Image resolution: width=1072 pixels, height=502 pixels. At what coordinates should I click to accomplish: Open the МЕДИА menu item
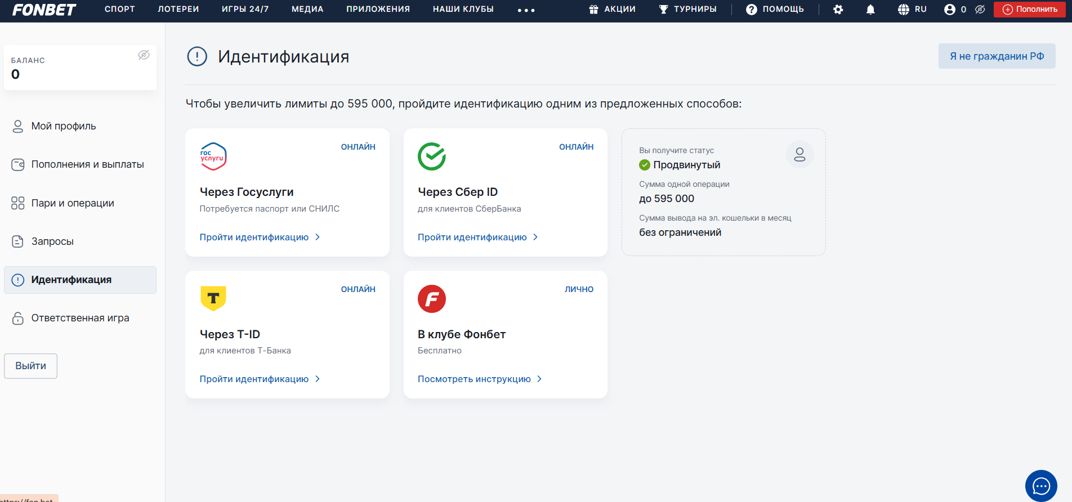click(307, 9)
